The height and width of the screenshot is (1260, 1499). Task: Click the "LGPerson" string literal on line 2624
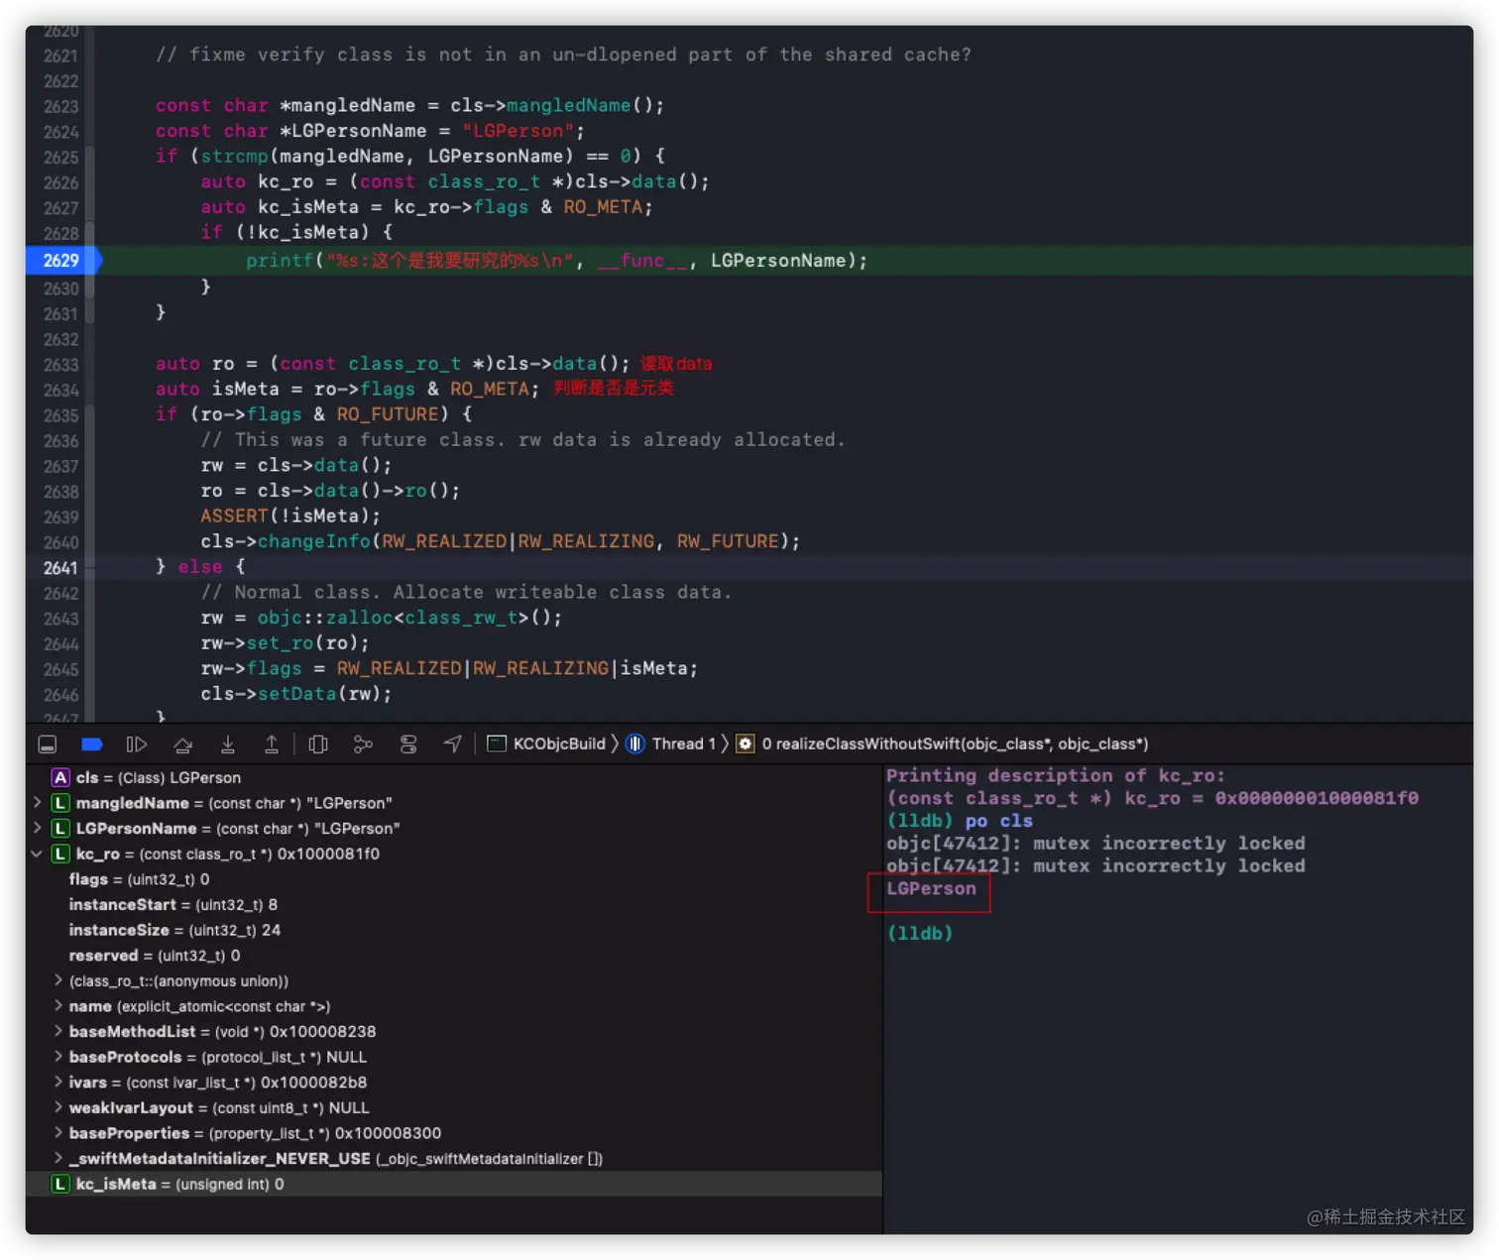[518, 131]
